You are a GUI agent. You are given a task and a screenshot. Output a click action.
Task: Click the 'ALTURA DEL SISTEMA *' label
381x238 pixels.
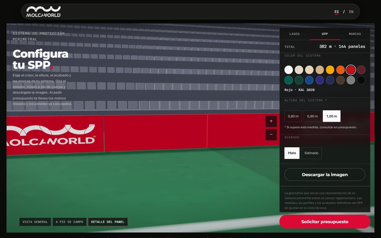[x=306, y=100]
